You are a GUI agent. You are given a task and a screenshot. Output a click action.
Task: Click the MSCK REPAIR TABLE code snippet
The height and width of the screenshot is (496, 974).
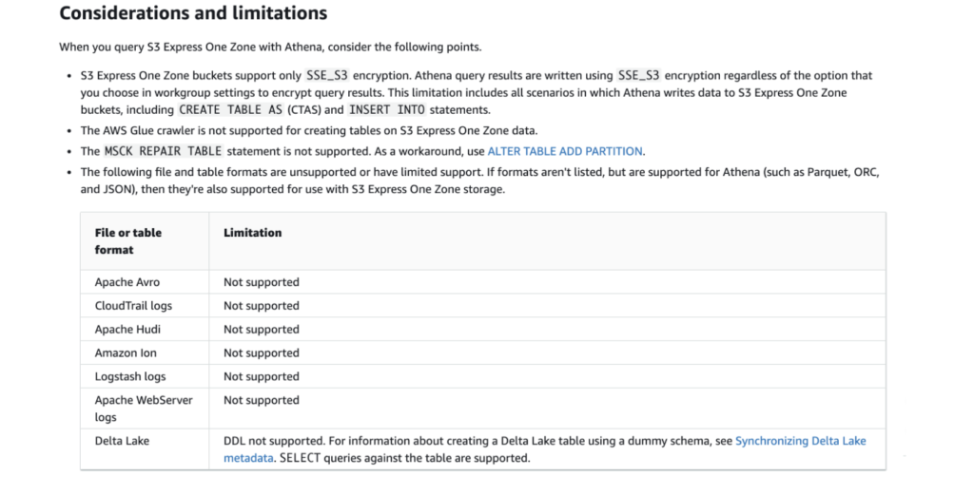pyautogui.click(x=163, y=151)
